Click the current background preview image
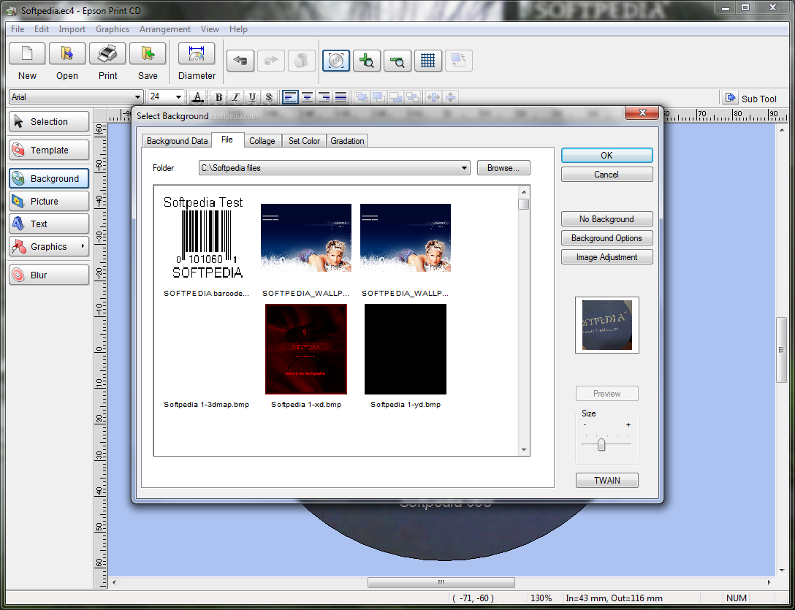Screen dimensions: 795x610 click(607, 325)
